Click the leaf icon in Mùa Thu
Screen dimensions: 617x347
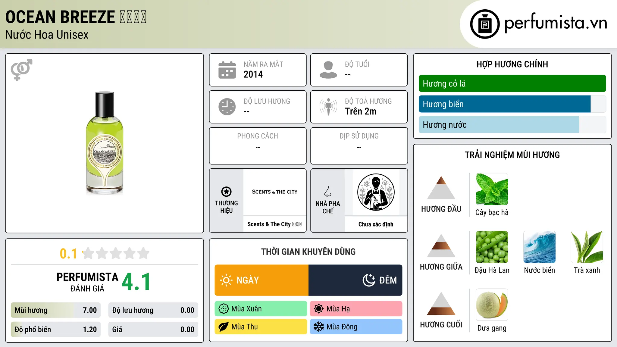224,327
